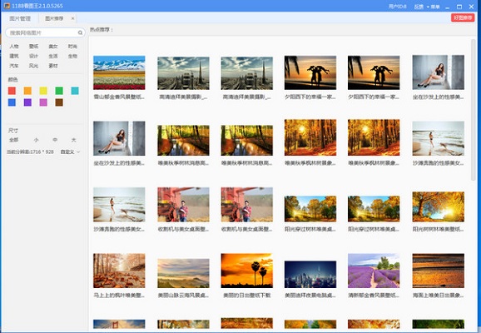The height and width of the screenshot is (333, 481).
Task: Choose the 生活 category
Action: point(53,56)
